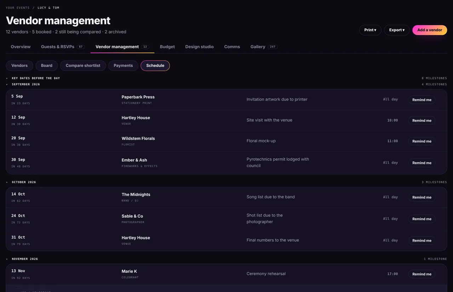This screenshot has height=292, width=453.
Task: Click the 5 Sep date cell
Action: [x=21, y=99]
